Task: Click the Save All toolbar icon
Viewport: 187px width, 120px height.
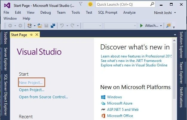Action: (x=53, y=26)
